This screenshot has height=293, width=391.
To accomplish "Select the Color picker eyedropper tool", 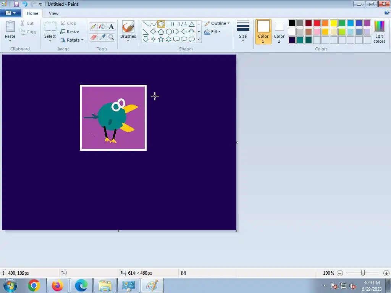I will (x=102, y=37).
